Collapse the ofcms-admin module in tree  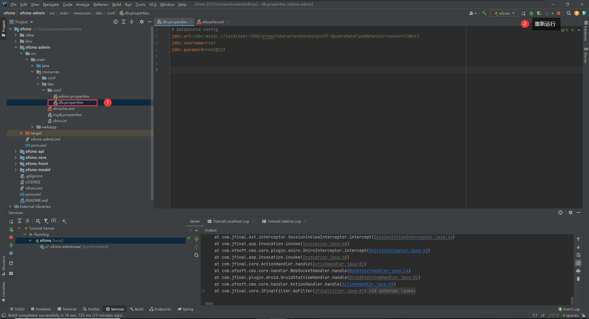coord(16,47)
